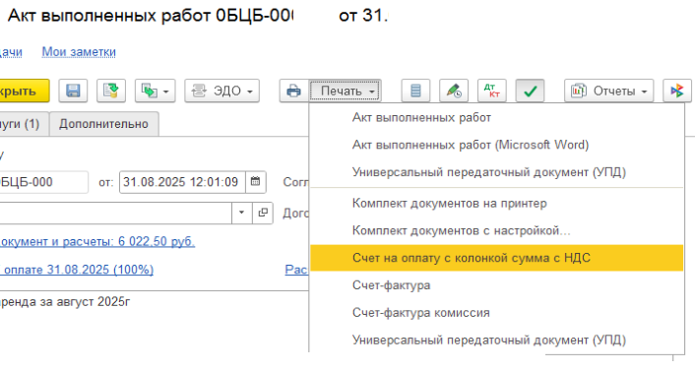Open the ЭДО dropdown menu
The image size is (695, 371).
(222, 91)
